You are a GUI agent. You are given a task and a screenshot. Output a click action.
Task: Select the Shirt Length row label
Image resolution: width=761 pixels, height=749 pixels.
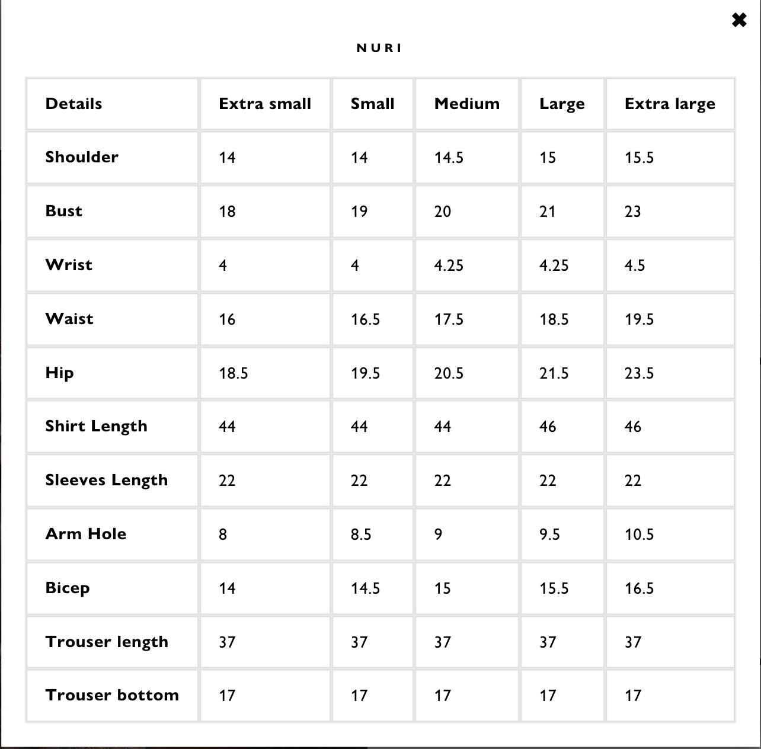[x=96, y=426]
